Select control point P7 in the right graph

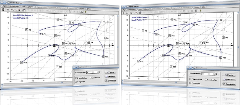(218, 20)
